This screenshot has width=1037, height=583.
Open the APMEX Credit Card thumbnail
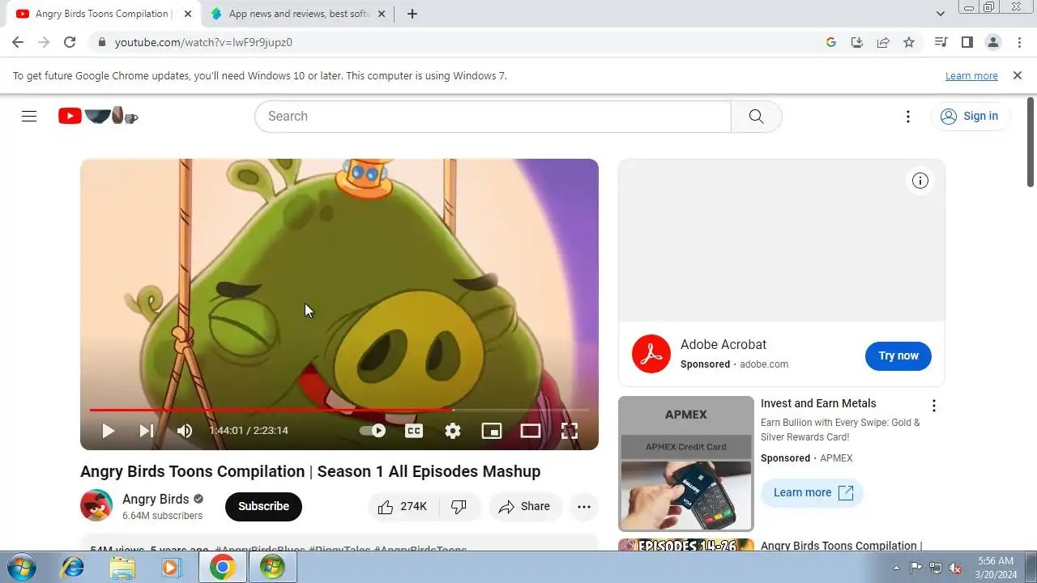(686, 463)
